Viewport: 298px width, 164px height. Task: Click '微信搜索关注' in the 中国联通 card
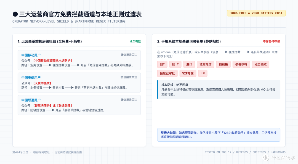(x=129, y=100)
